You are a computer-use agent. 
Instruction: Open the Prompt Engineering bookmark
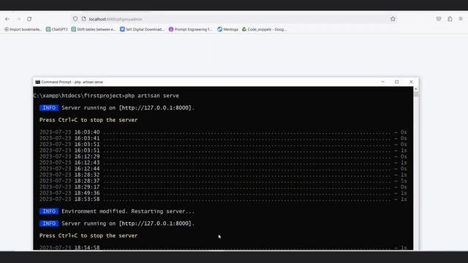[x=190, y=29]
